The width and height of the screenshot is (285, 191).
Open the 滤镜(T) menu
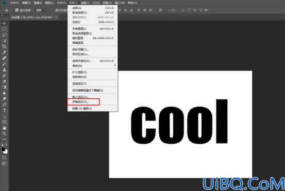(85, 3)
